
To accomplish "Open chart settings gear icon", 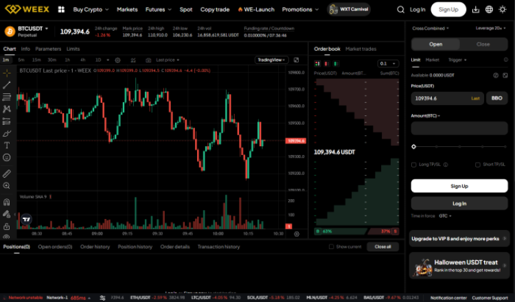I will point(117,60).
